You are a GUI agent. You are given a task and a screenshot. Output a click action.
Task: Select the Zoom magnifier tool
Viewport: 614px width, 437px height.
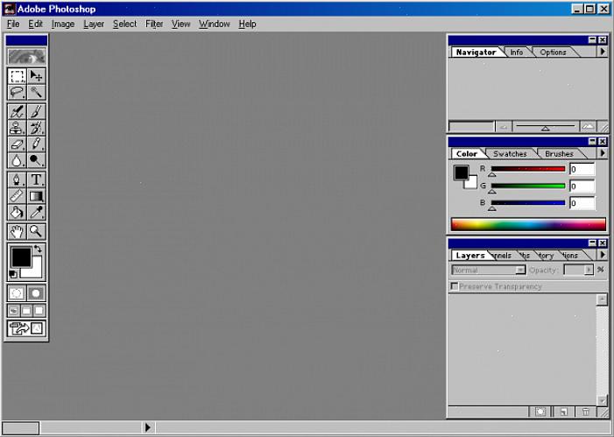click(36, 232)
